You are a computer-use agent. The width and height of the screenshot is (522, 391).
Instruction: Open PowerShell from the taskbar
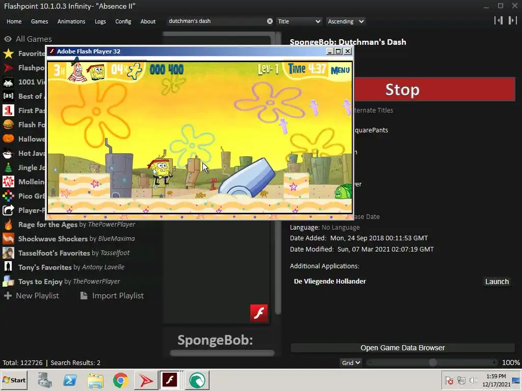[70, 380]
